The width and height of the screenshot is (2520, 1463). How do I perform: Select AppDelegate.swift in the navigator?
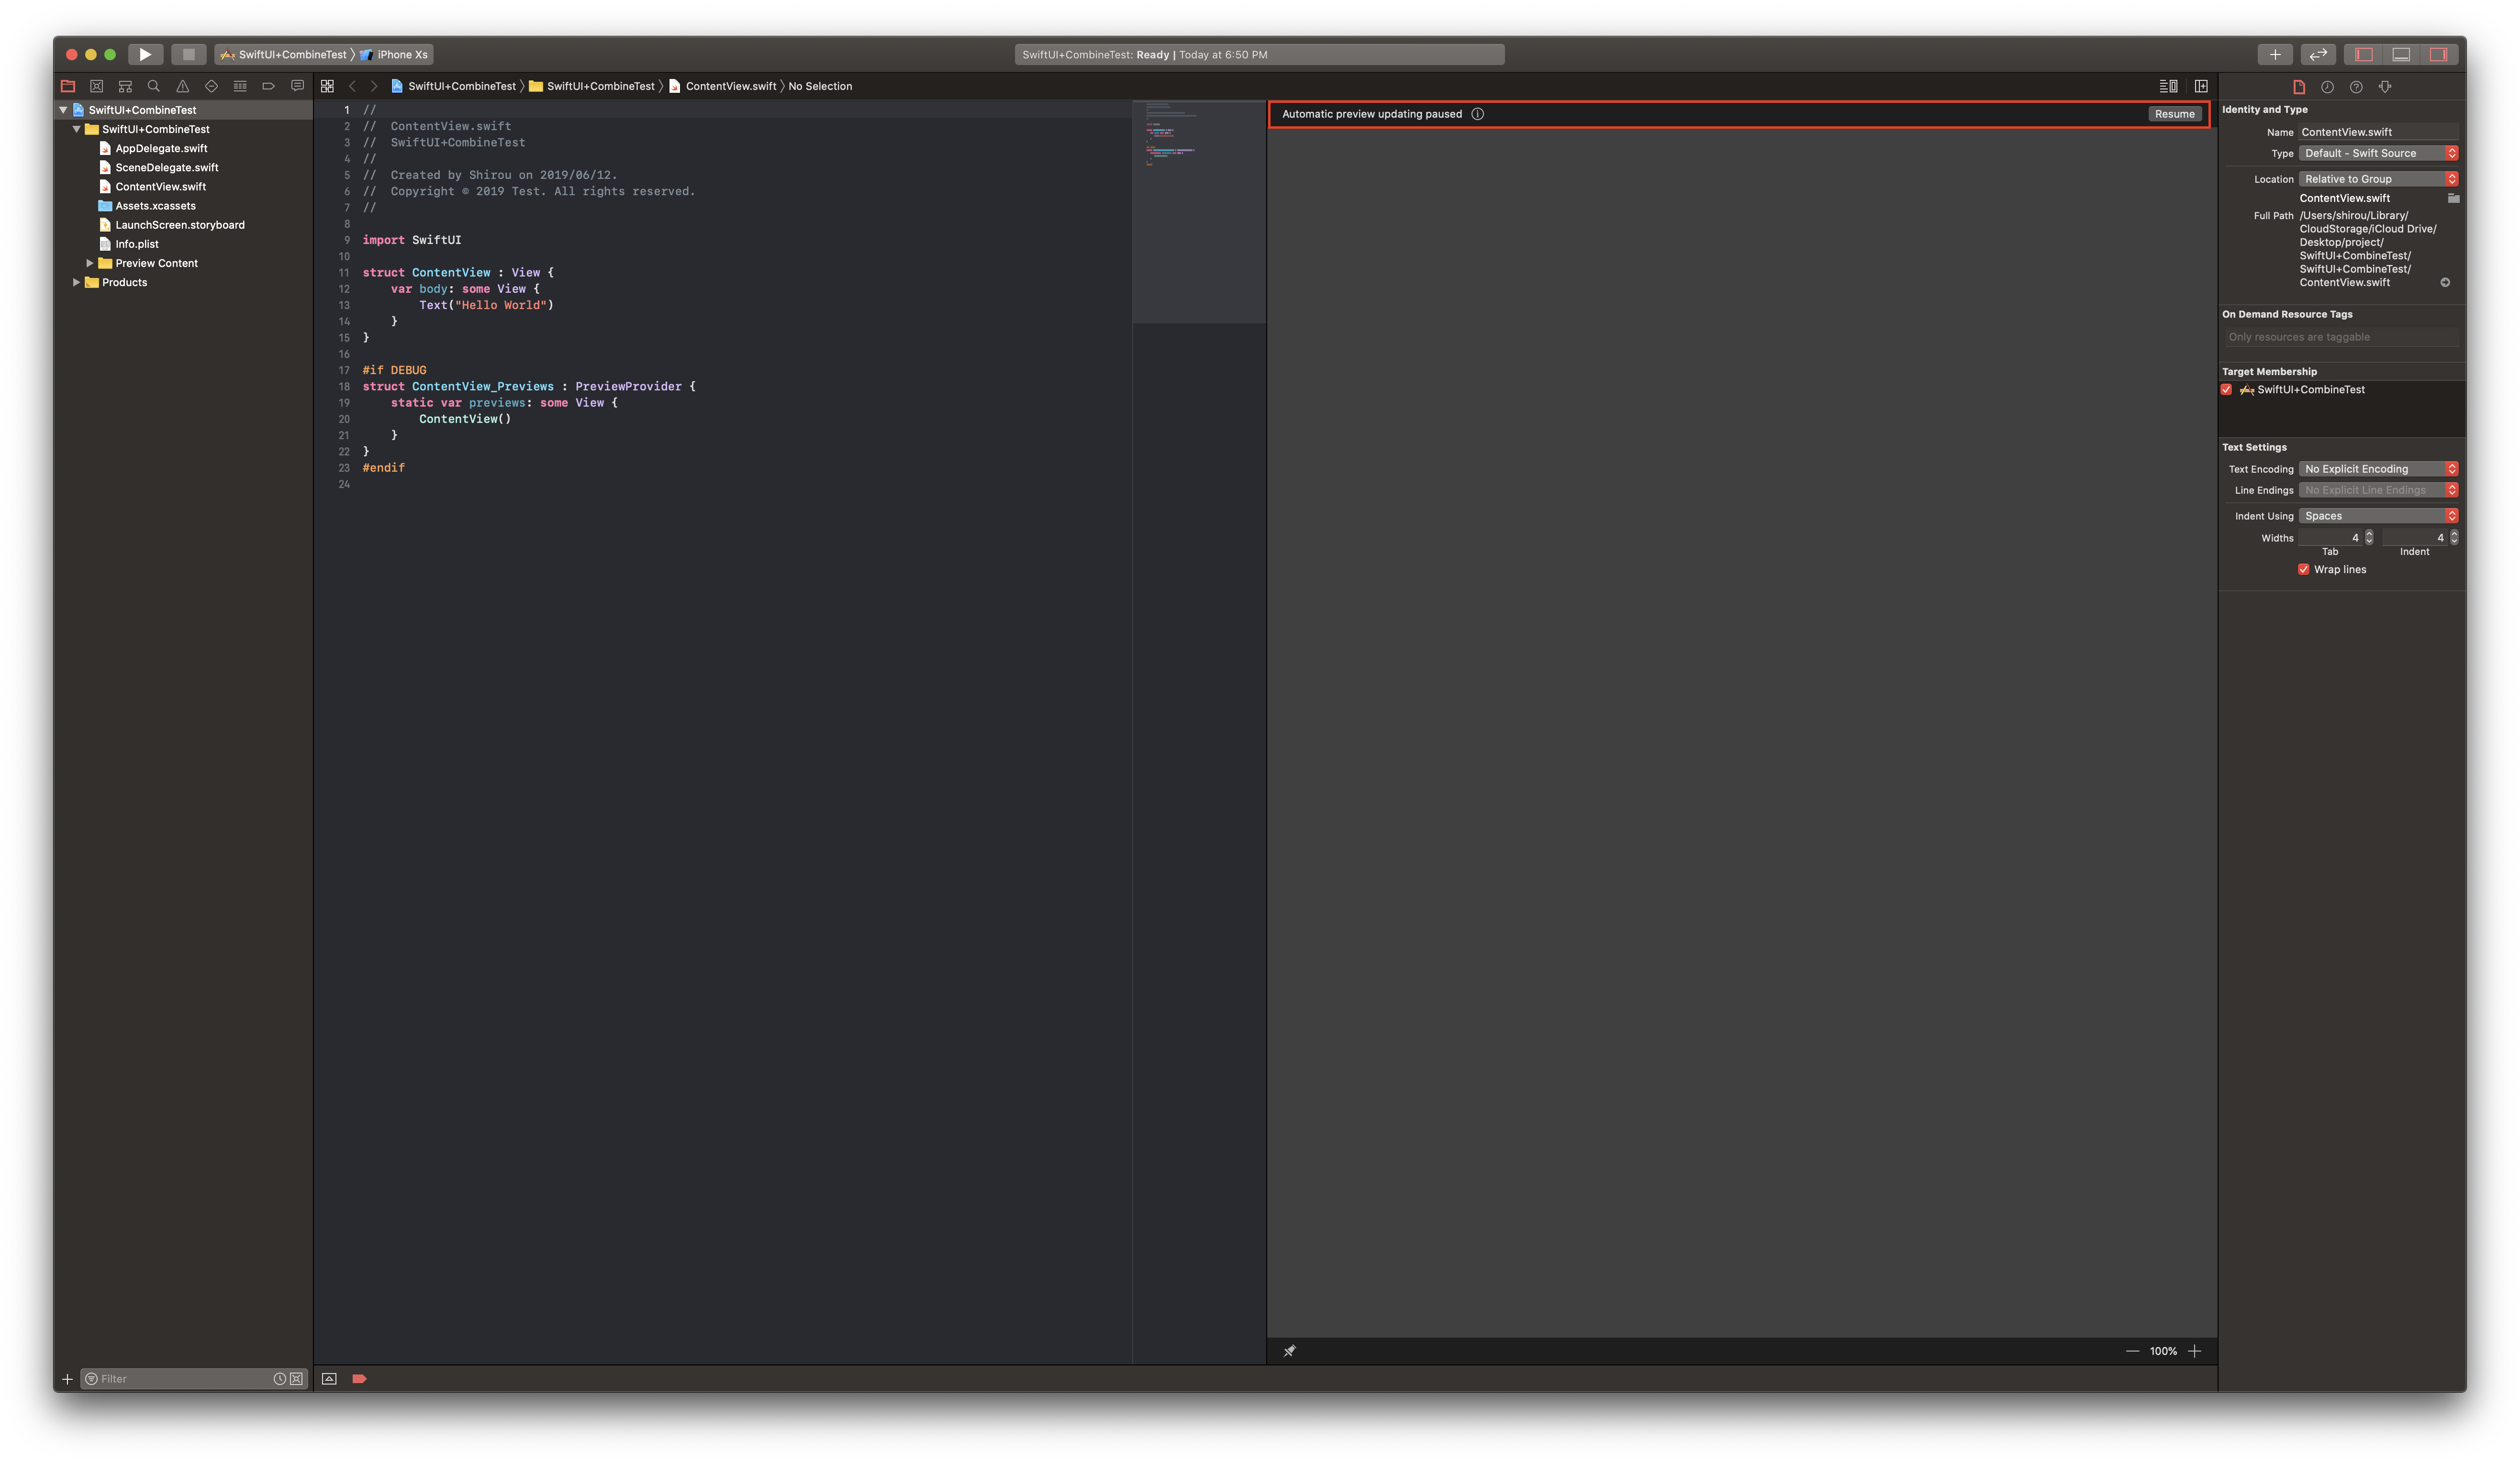161,148
